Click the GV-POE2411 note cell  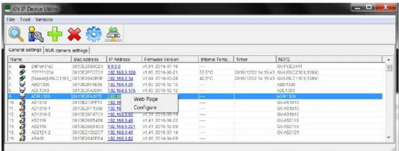point(290,66)
